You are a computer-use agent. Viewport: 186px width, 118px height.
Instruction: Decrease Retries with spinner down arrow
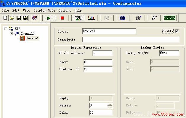(110, 107)
